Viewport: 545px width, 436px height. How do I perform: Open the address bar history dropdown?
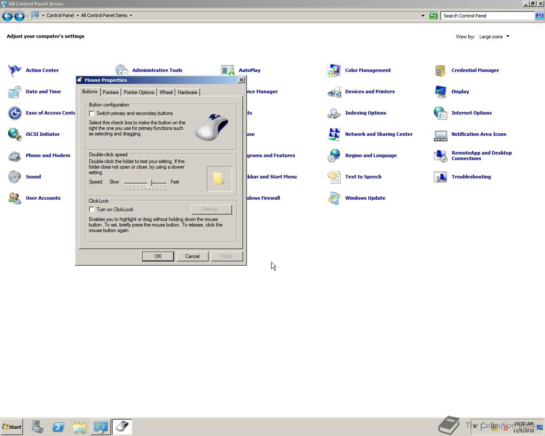[x=423, y=16]
